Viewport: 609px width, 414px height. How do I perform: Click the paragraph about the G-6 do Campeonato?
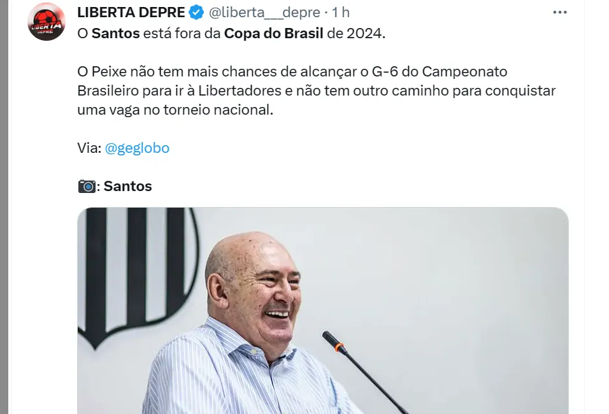coord(316,90)
